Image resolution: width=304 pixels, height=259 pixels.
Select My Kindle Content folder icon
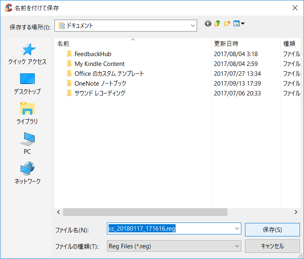pyautogui.click(x=69, y=64)
